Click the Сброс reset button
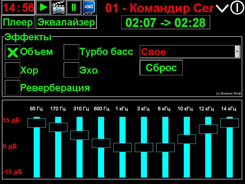This screenshot has width=245, height=184. pos(161,67)
